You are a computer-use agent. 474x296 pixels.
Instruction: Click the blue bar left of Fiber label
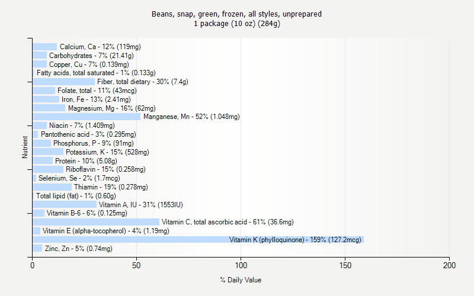pos(64,82)
